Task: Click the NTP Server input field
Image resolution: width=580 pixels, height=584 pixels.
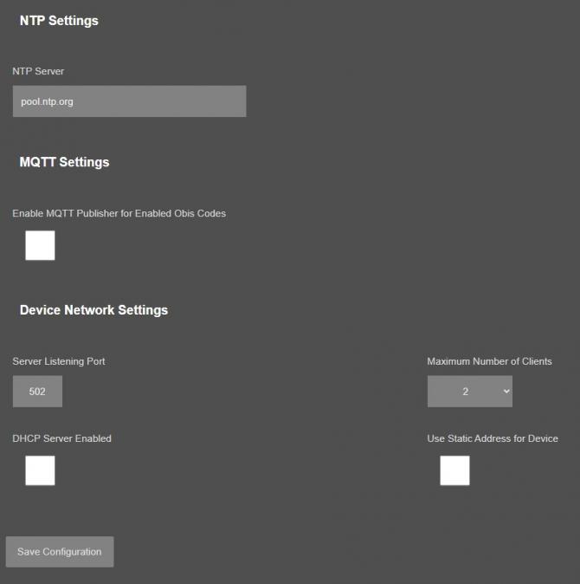Action: 129,101
